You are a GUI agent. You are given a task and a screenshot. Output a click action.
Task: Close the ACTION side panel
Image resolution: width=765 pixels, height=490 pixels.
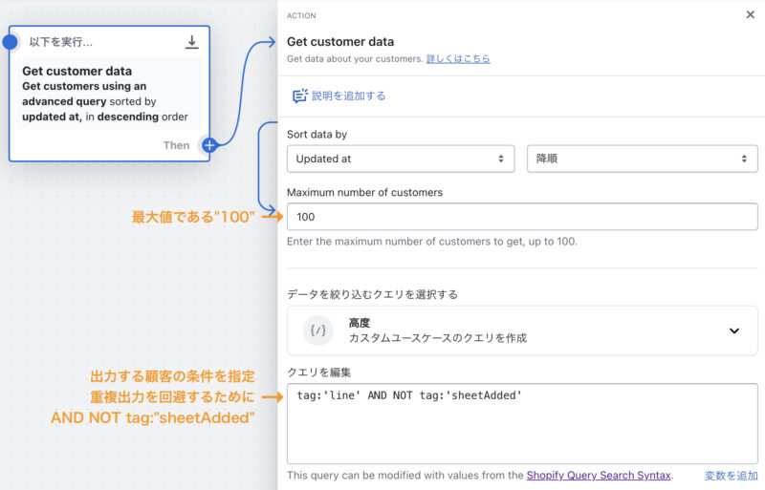click(750, 14)
